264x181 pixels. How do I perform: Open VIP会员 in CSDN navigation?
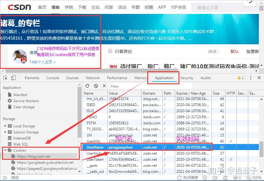coord(179,7)
